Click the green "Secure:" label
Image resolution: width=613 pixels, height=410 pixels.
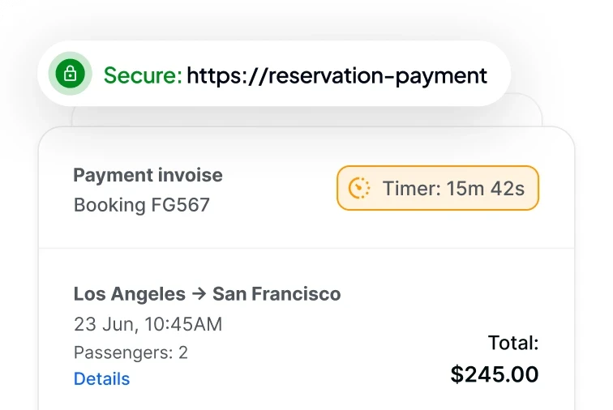(143, 75)
